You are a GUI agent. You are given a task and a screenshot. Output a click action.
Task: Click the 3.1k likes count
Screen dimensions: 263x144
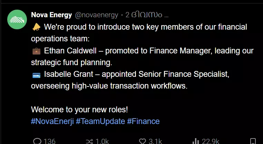[155, 141]
